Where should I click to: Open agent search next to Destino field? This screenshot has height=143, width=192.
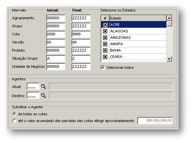(43, 96)
